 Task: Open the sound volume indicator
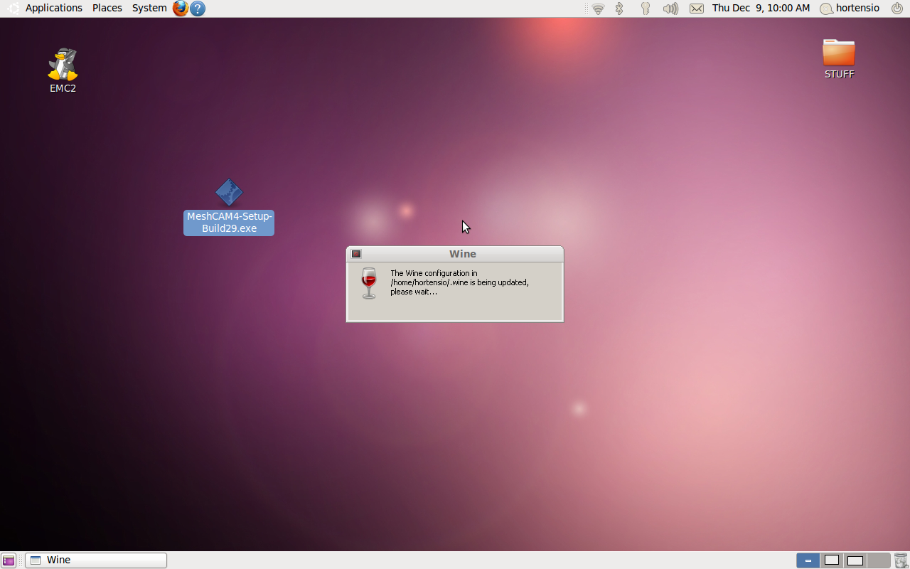670,9
